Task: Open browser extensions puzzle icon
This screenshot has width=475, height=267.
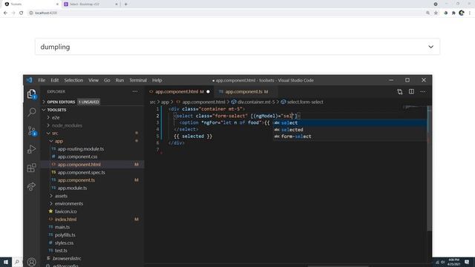Action: coord(453,13)
